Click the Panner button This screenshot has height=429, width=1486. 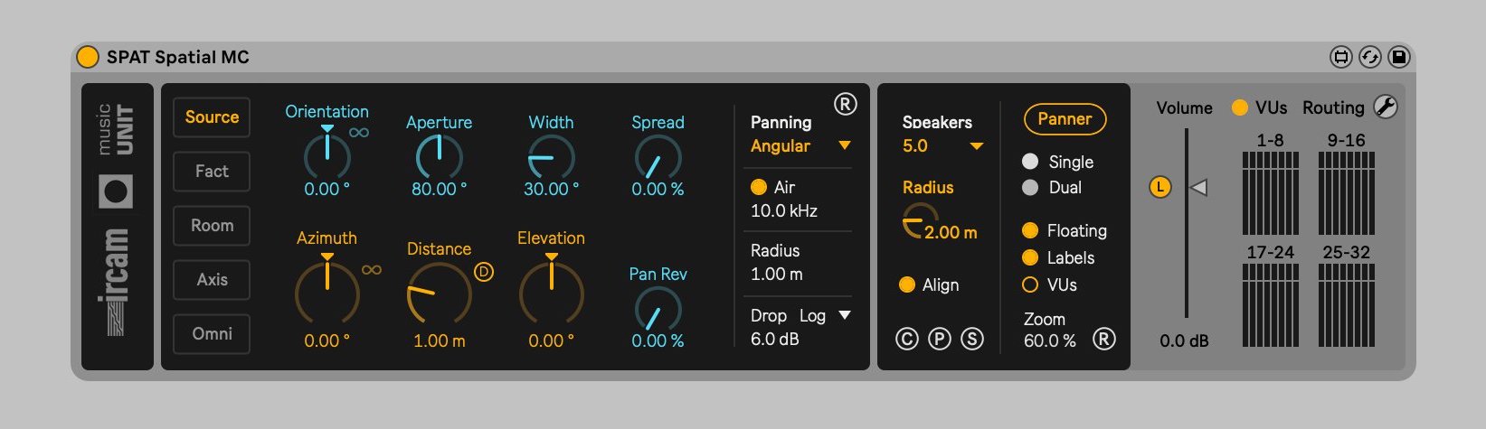[x=1065, y=119]
